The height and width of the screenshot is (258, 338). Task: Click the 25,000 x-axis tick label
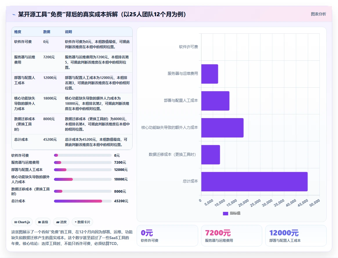[255, 203]
